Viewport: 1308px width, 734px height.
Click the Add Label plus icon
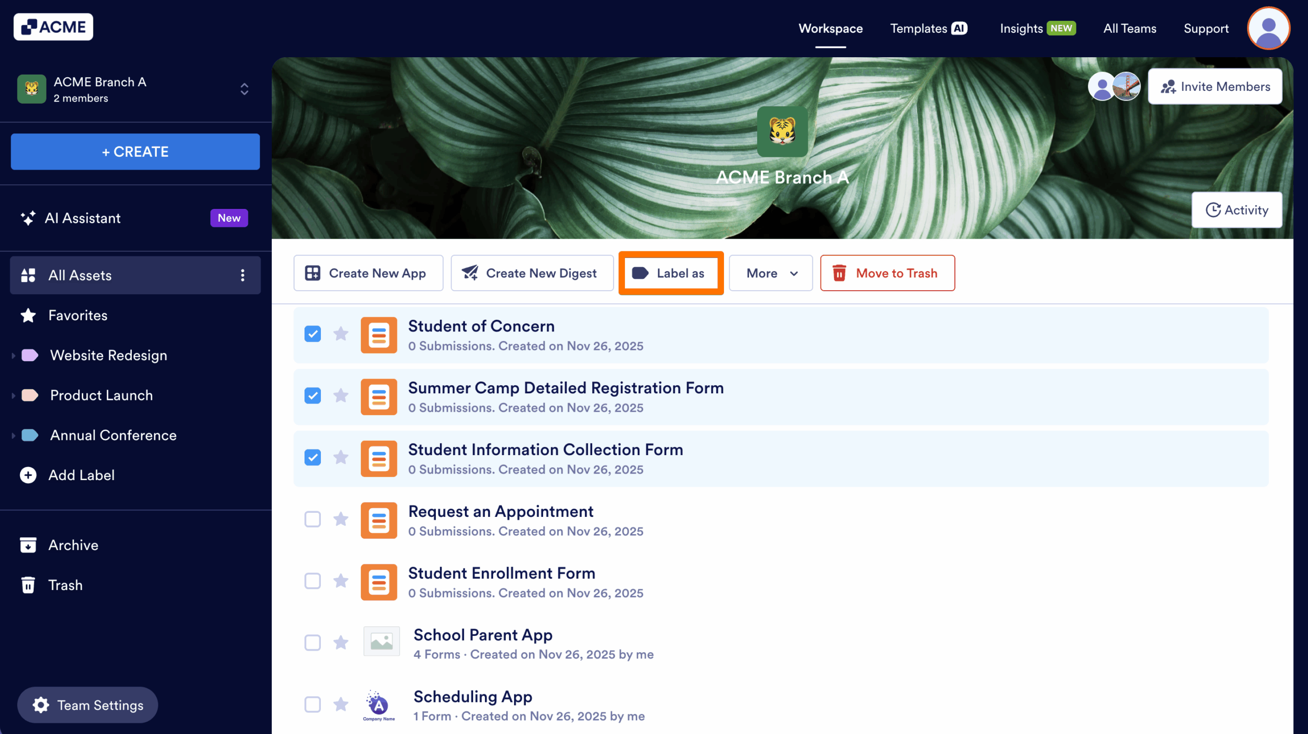point(28,475)
